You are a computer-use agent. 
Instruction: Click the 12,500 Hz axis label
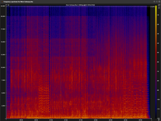(x=3, y=55)
